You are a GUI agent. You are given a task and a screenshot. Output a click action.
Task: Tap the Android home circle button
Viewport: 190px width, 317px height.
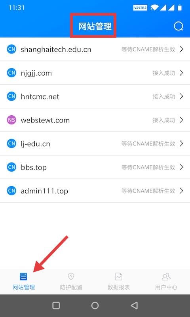pyautogui.click(x=95, y=306)
